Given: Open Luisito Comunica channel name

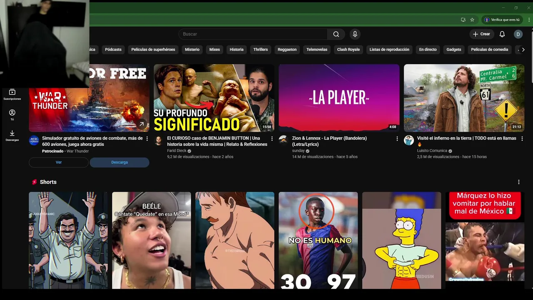Looking at the screenshot, I should [432, 151].
